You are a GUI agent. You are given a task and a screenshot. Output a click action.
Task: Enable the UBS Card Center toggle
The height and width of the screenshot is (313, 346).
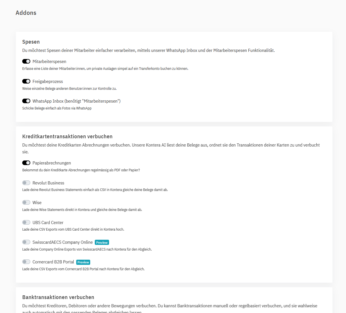pyautogui.click(x=26, y=222)
